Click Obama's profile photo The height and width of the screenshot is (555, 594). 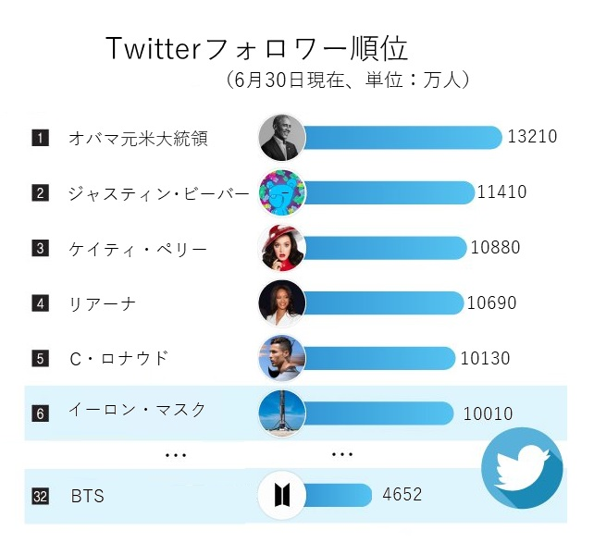tap(282, 137)
